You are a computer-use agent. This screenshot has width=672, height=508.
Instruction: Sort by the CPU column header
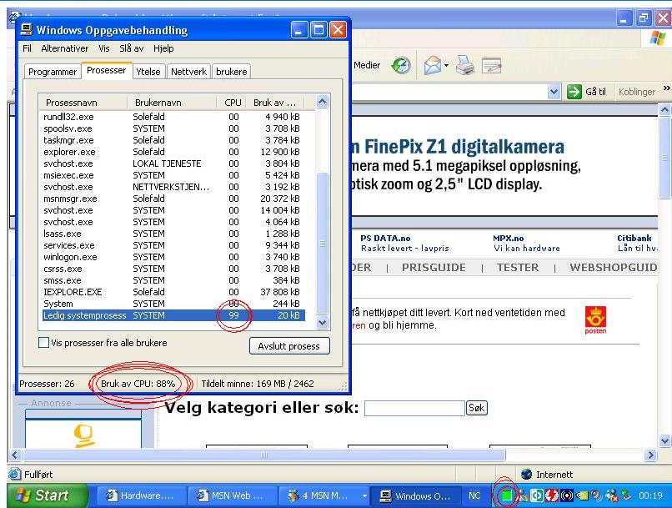pos(231,103)
